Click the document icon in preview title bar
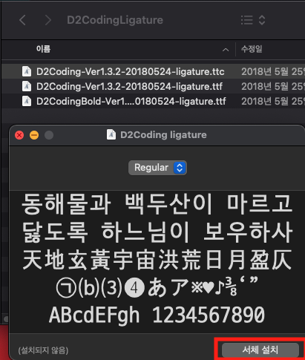This screenshot has height=360, width=305. (111, 135)
